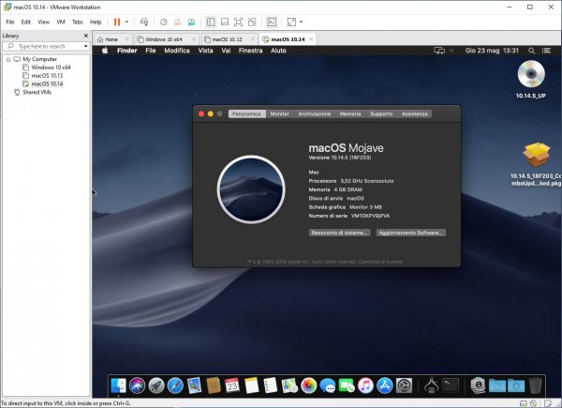The image size is (562, 408).
Task: Open the Apple menu in the guest
Action: [x=105, y=51]
